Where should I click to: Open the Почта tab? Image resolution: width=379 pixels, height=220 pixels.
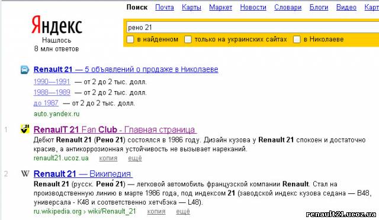coord(165,7)
